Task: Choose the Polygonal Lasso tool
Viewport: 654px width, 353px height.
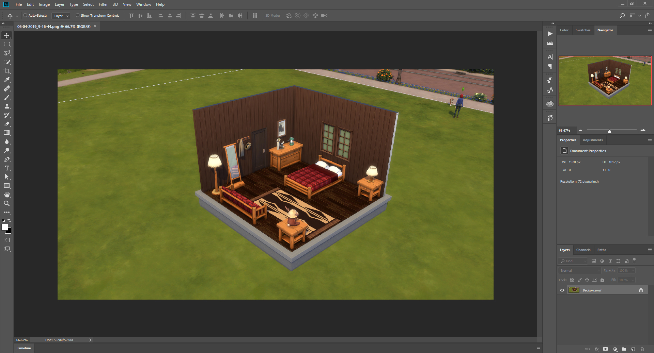Action: coord(7,53)
